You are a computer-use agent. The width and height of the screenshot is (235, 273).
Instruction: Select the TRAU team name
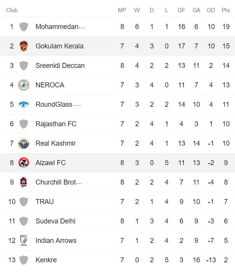pyautogui.click(x=44, y=202)
